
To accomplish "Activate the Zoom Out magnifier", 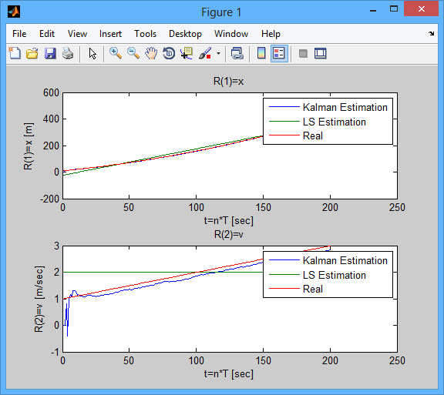I will tap(133, 53).
